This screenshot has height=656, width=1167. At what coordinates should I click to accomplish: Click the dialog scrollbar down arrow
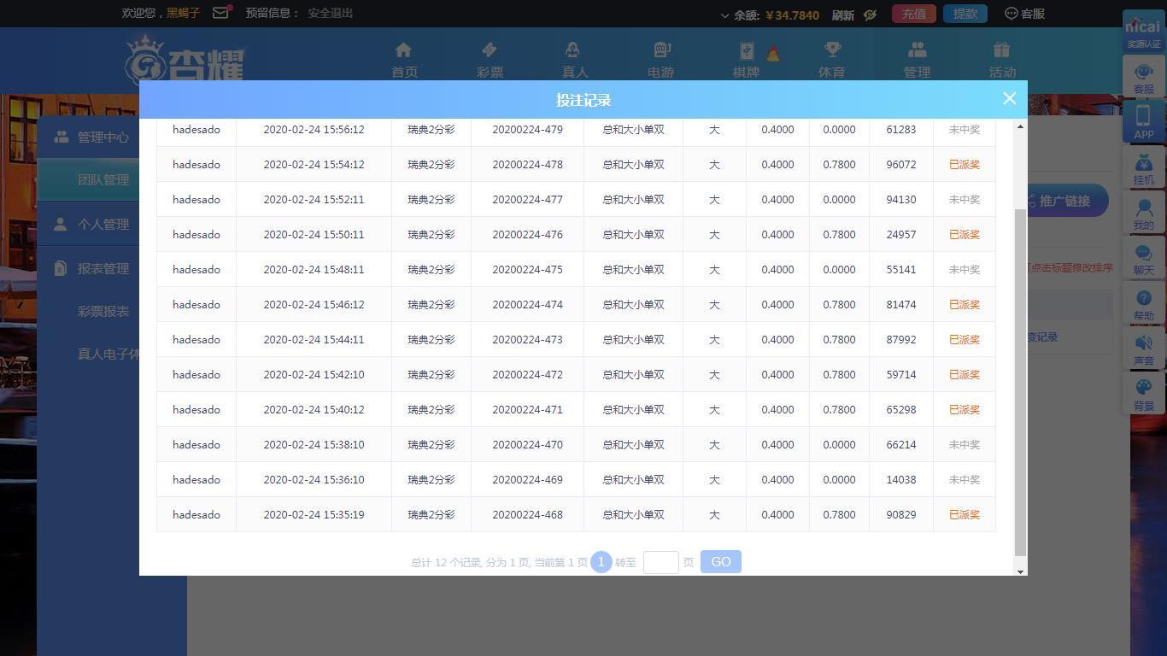(1020, 571)
